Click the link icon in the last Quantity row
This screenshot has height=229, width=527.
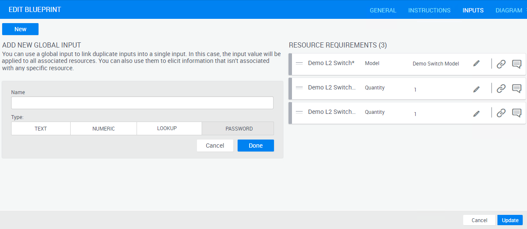(501, 113)
